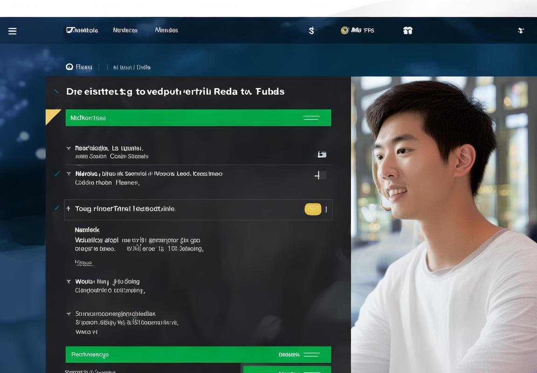The image size is (537, 373).
Task: Toggle the lines icon on 'Mtclkon'lses' green bar
Action: (311, 118)
